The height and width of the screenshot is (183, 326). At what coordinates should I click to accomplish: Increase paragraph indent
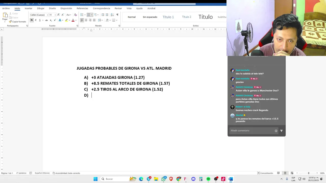pyautogui.click(x=107, y=15)
